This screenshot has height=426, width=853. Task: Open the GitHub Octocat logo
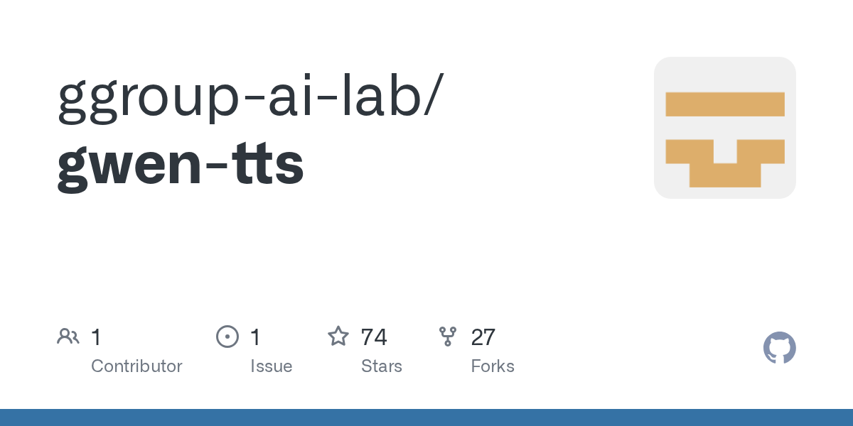[x=779, y=348]
